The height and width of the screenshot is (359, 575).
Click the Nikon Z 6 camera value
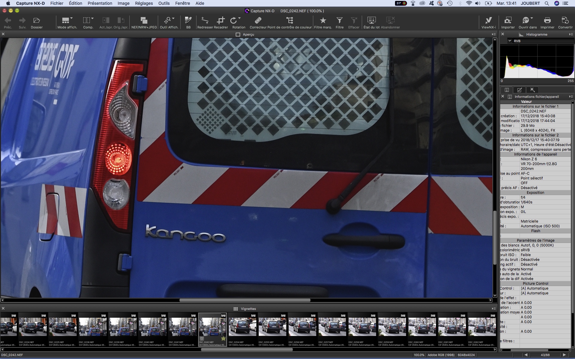click(529, 159)
